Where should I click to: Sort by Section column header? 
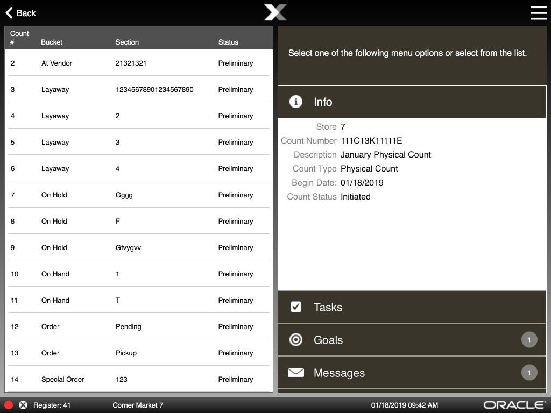coord(127,42)
